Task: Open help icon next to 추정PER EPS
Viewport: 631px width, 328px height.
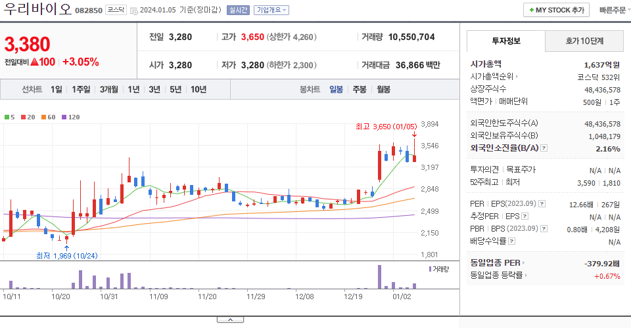Action: click(x=525, y=216)
